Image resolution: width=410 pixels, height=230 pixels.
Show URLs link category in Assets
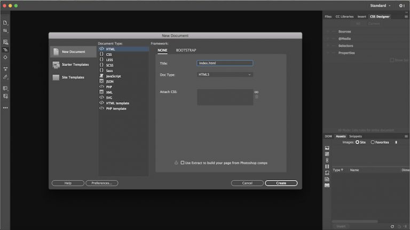(327, 160)
